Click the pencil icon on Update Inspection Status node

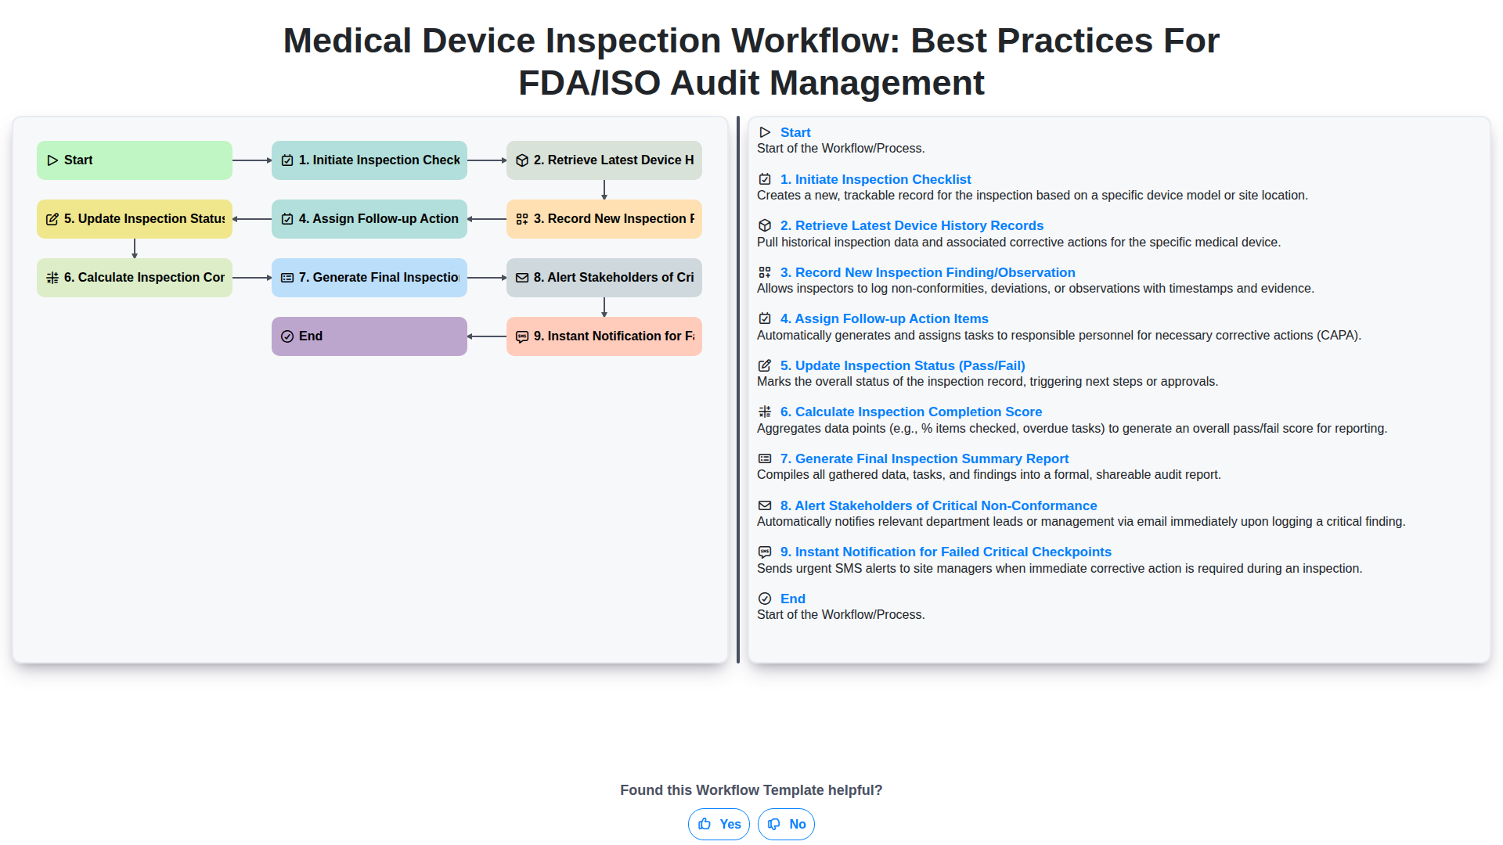52,219
